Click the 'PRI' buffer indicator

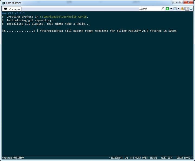[144, 158]
